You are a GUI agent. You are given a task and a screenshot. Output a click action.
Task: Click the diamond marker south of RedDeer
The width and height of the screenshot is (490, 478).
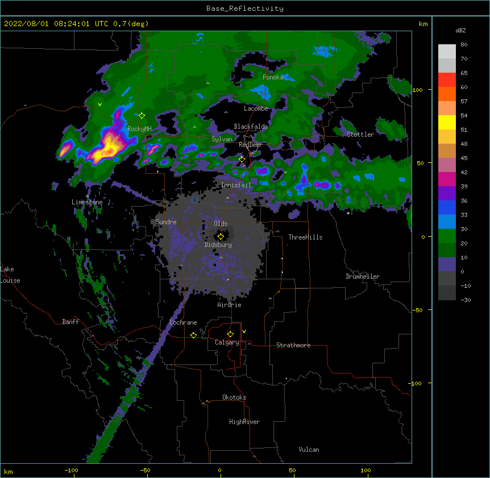[x=242, y=160]
